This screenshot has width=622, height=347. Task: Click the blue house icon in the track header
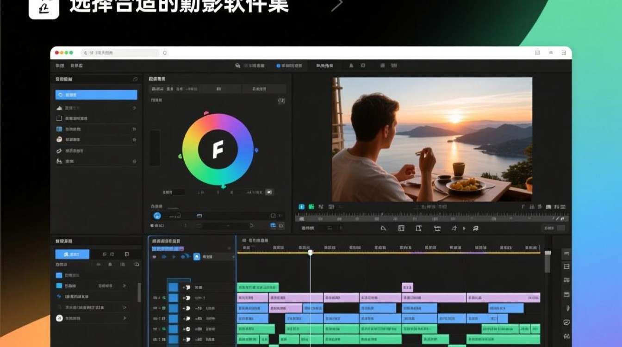tap(197, 256)
